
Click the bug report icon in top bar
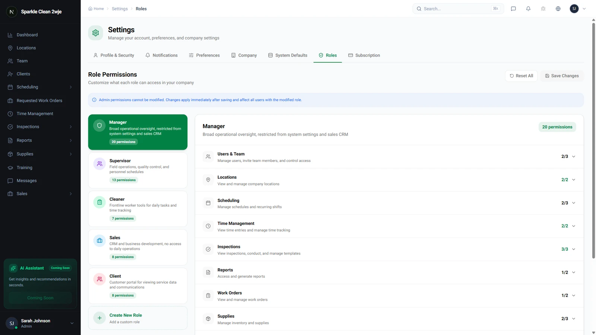[543, 9]
